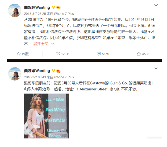This screenshot has width=167, height=147.
Task: Open the first post's options chevron menu
Action: coord(156,5)
